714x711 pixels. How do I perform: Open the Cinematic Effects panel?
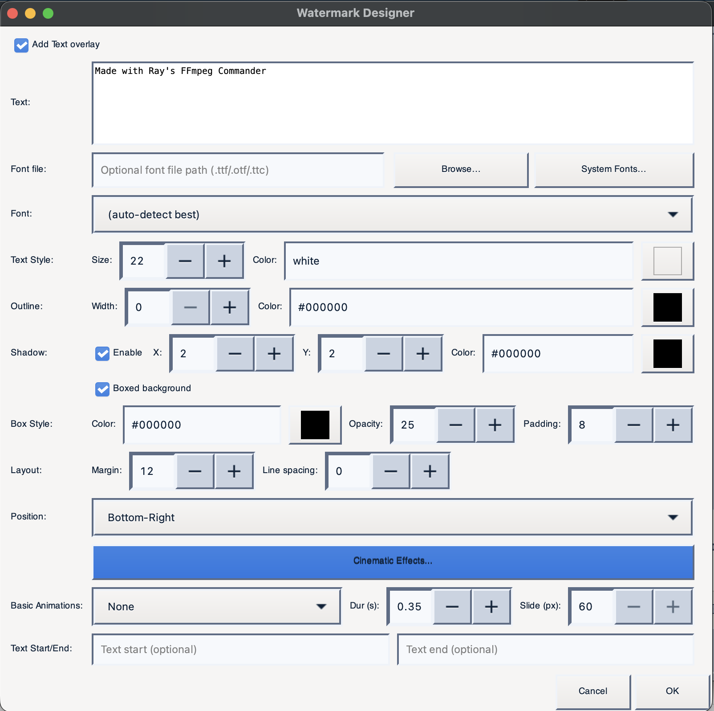pos(393,562)
